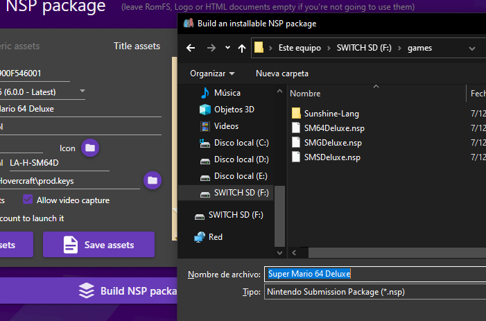Click the file list horizontal scrollbar thumb

[397, 253]
